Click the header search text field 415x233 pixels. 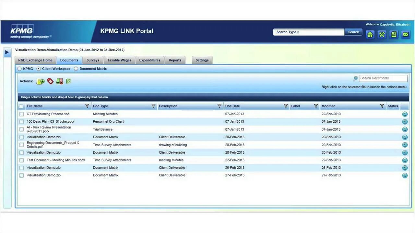click(x=322, y=32)
